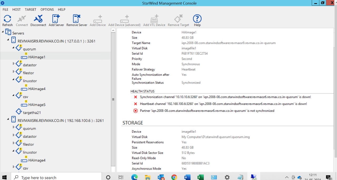Click the Windows taskbar search box
This screenshot has width=337, height=180.
(x=56, y=177)
